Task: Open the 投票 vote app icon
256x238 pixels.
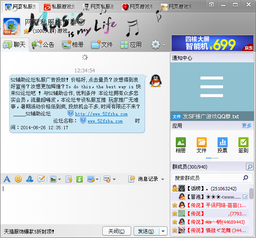Action: 222,145
